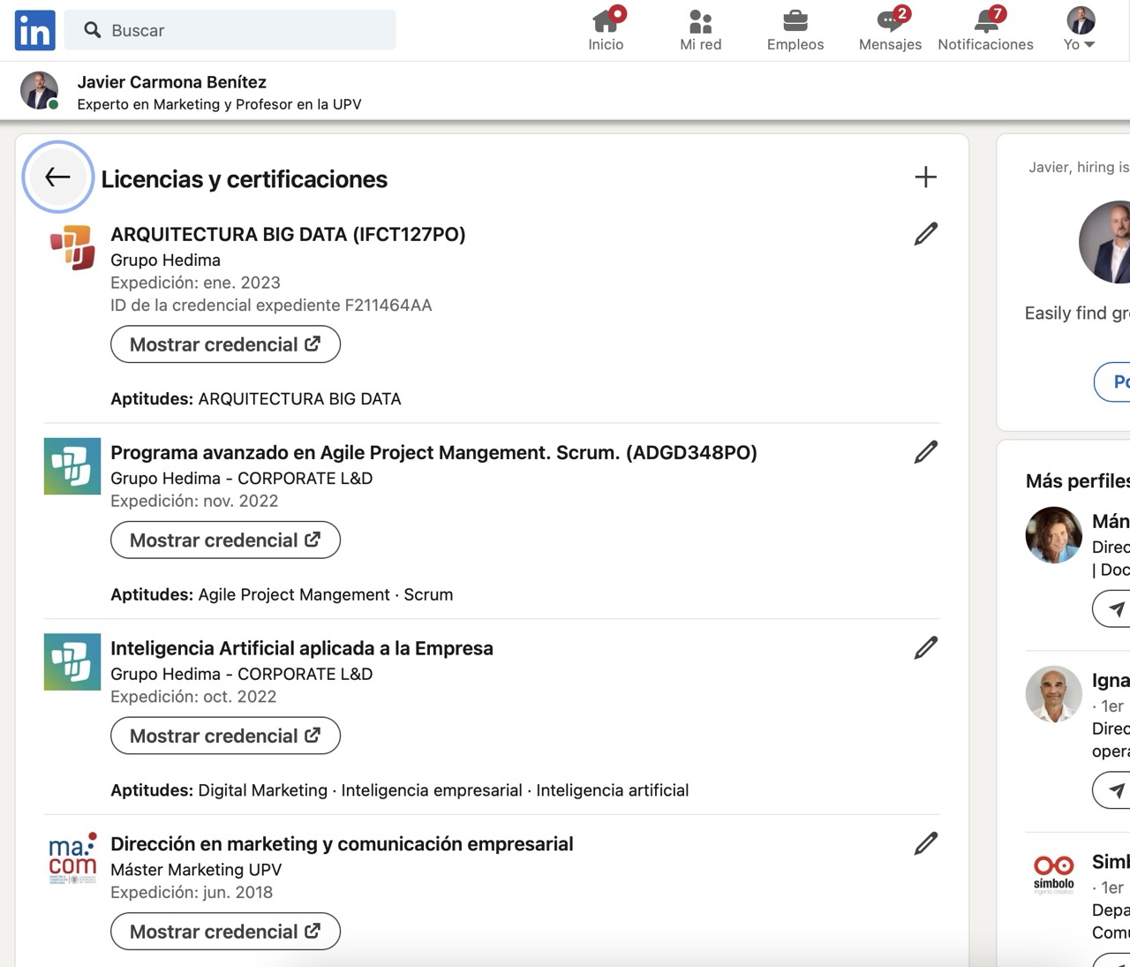Select 'Expedición: nov. 2022' date text

194,501
